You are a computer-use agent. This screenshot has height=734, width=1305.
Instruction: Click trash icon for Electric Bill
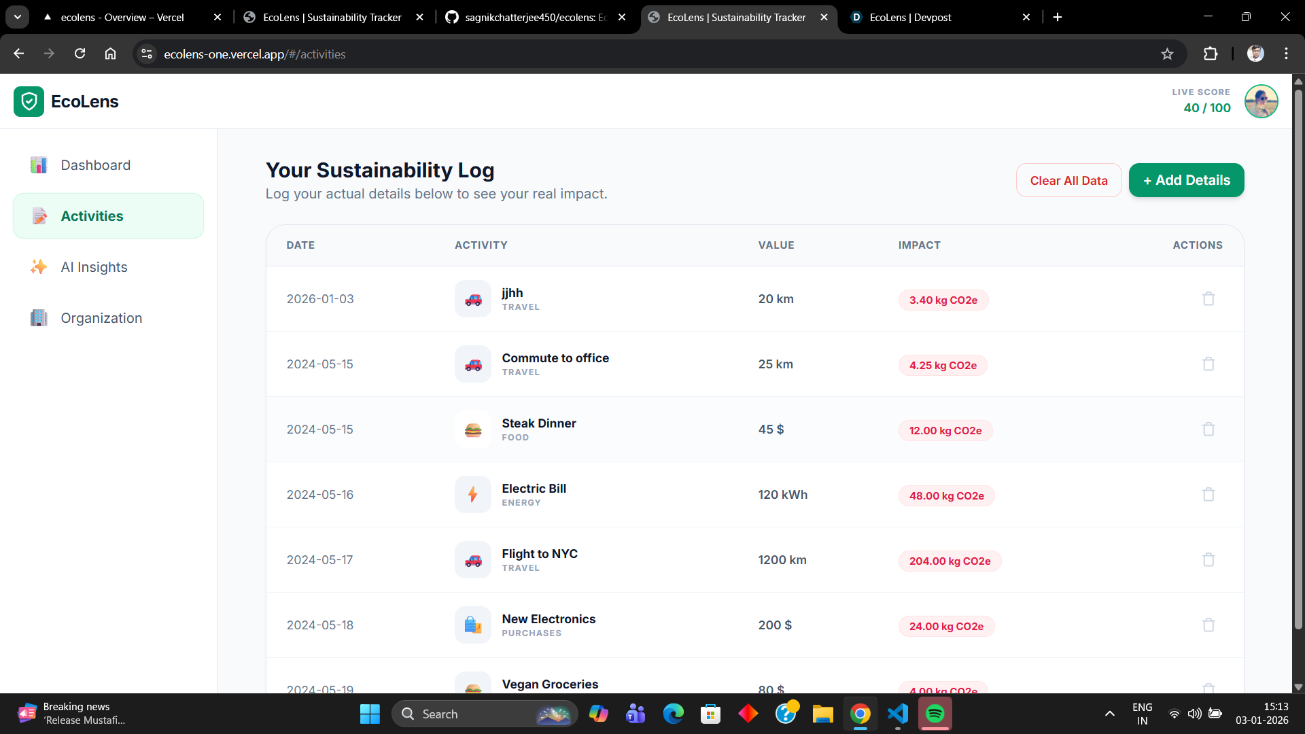1208,495
